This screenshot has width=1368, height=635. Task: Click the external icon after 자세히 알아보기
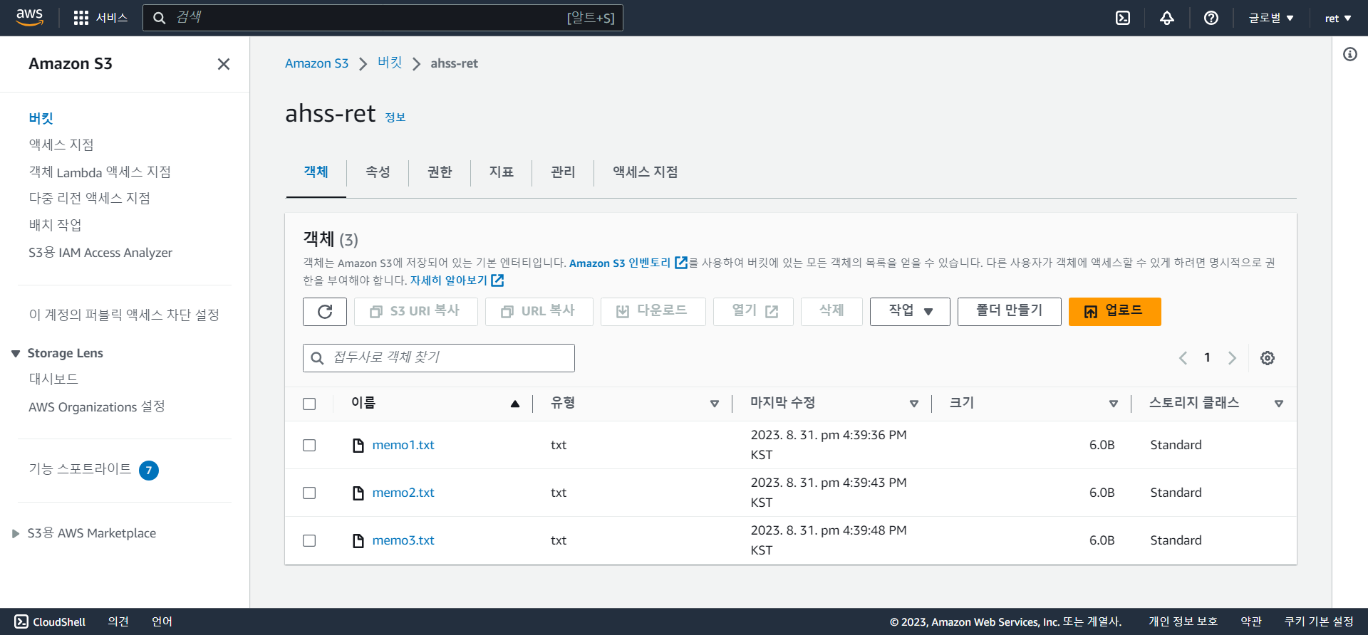point(497,280)
